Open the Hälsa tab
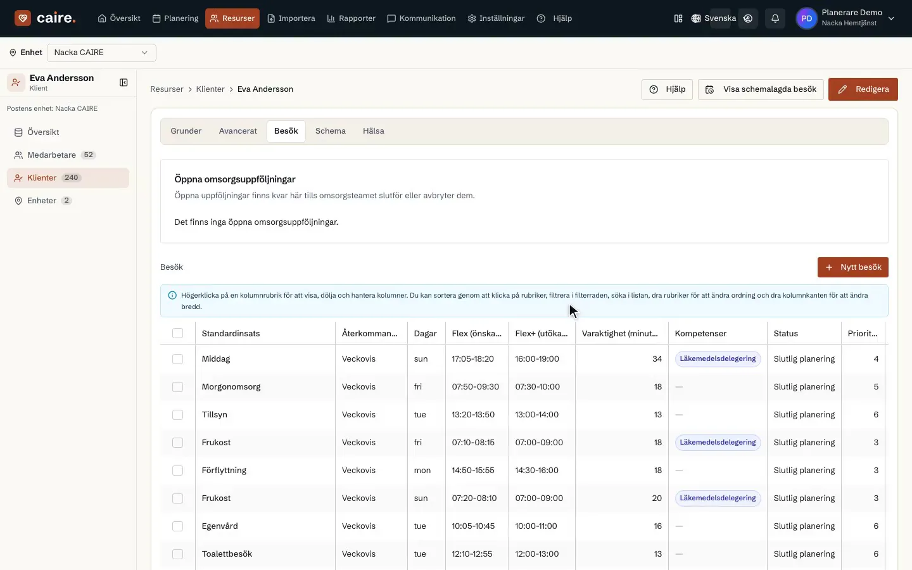912x570 pixels. [374, 131]
